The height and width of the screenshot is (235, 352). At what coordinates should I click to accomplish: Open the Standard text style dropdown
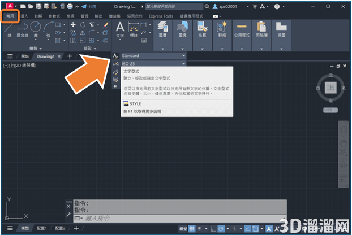point(153,56)
